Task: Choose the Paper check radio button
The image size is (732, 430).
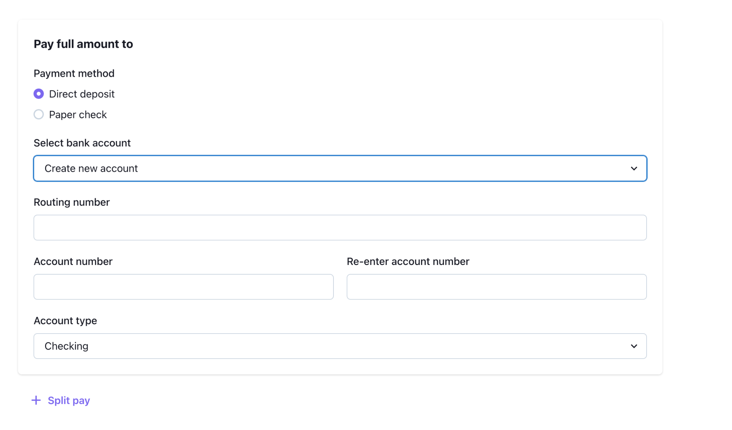Action: pyautogui.click(x=39, y=115)
